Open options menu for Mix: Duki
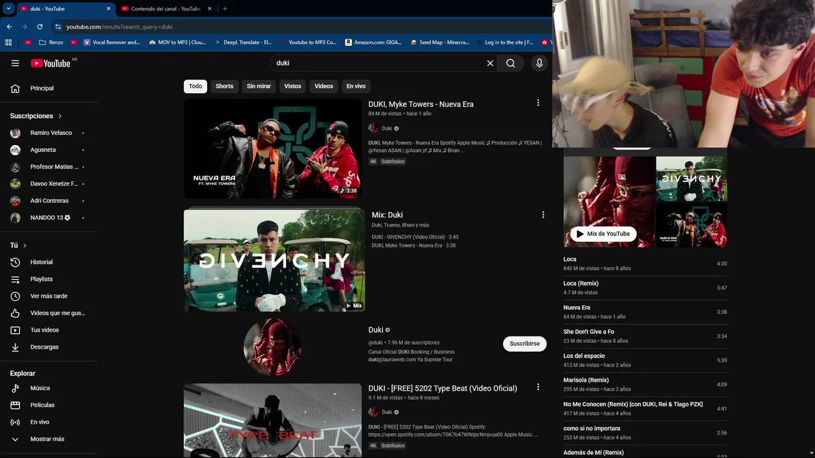 [x=543, y=215]
